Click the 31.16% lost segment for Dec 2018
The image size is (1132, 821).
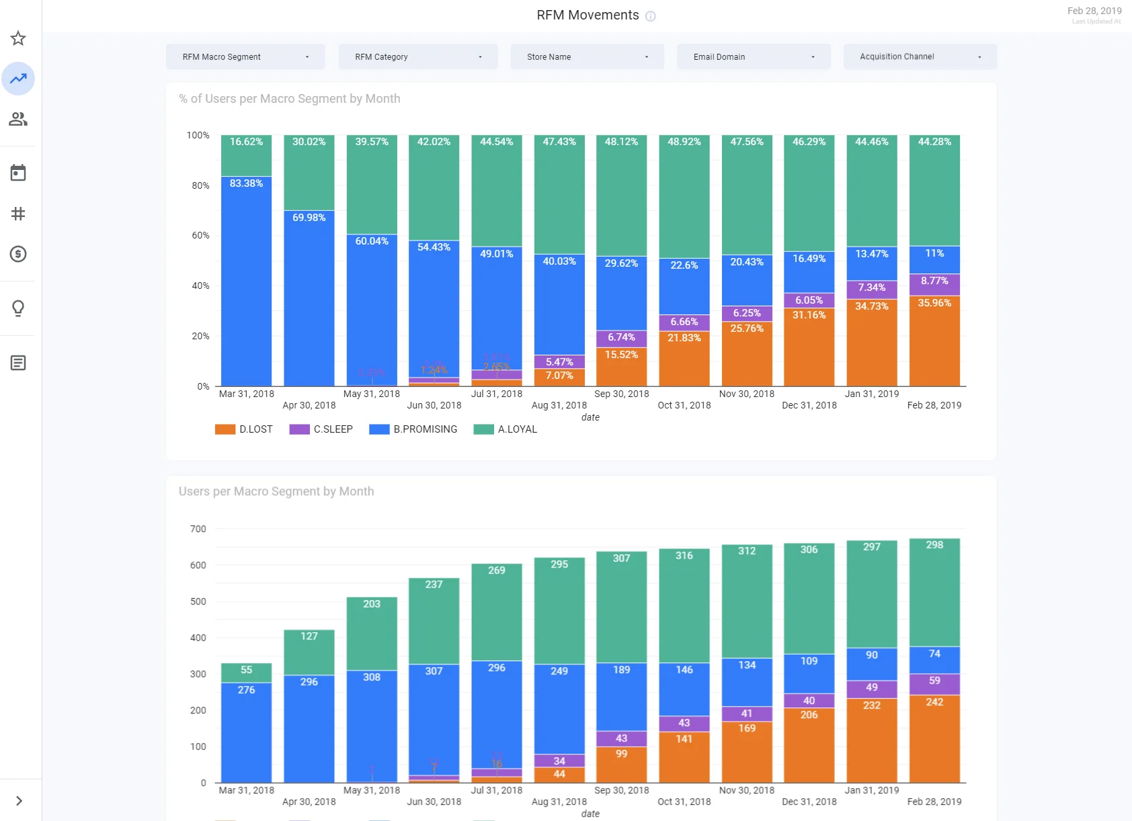[x=809, y=347]
